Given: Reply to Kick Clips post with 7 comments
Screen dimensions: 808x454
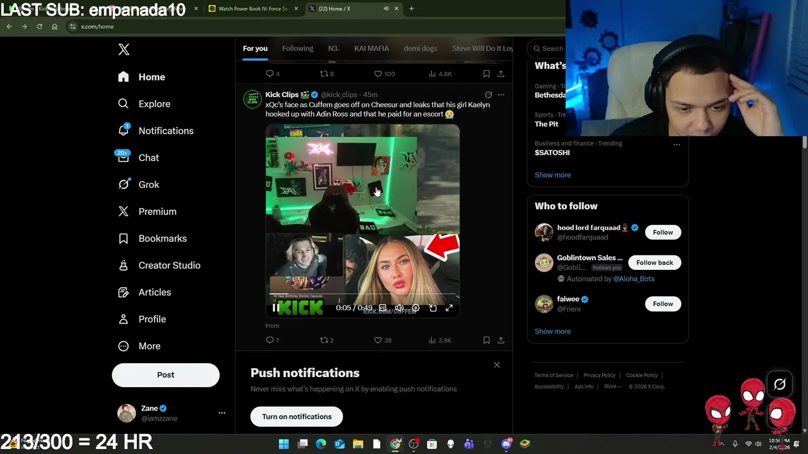Looking at the screenshot, I should (272, 340).
